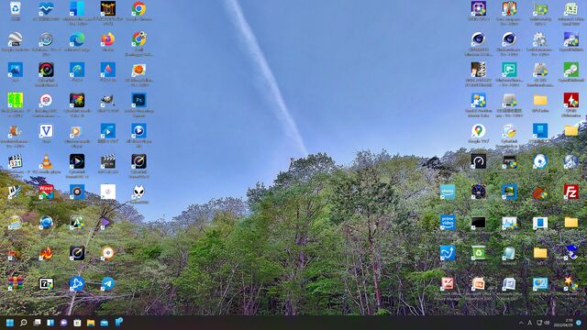Open the Widgets panel from the taskbar

pos(50,323)
